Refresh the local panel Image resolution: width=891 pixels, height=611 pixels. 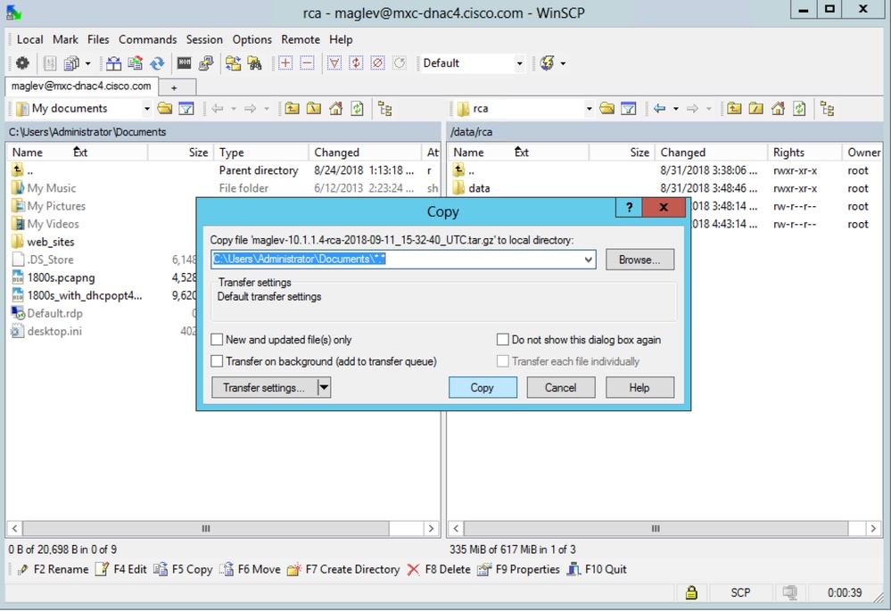click(358, 109)
